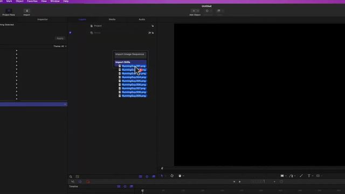
Task: Toggle the Group layer's activation checkbox
Action: coord(70,33)
